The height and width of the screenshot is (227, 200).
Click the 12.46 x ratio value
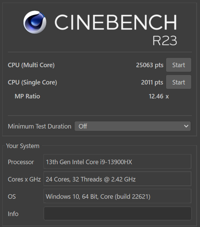pyautogui.click(x=159, y=96)
